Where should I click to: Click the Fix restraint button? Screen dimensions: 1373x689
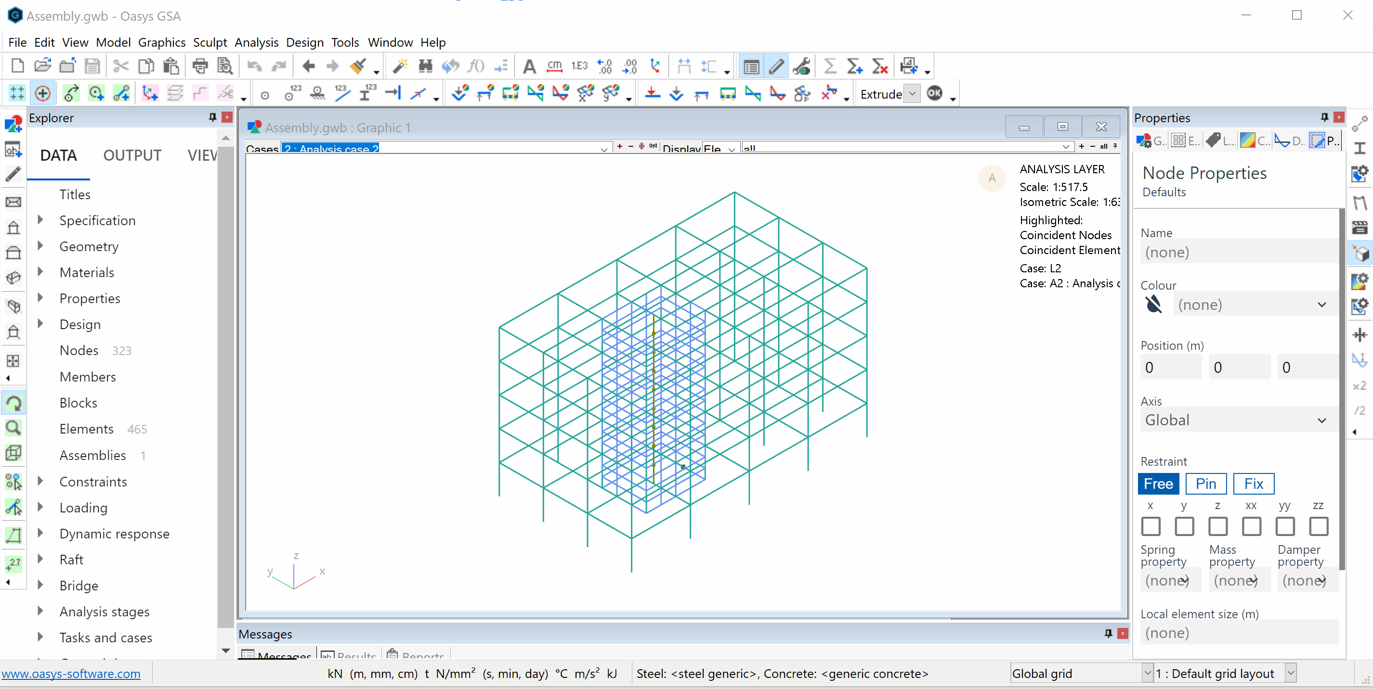coord(1253,484)
